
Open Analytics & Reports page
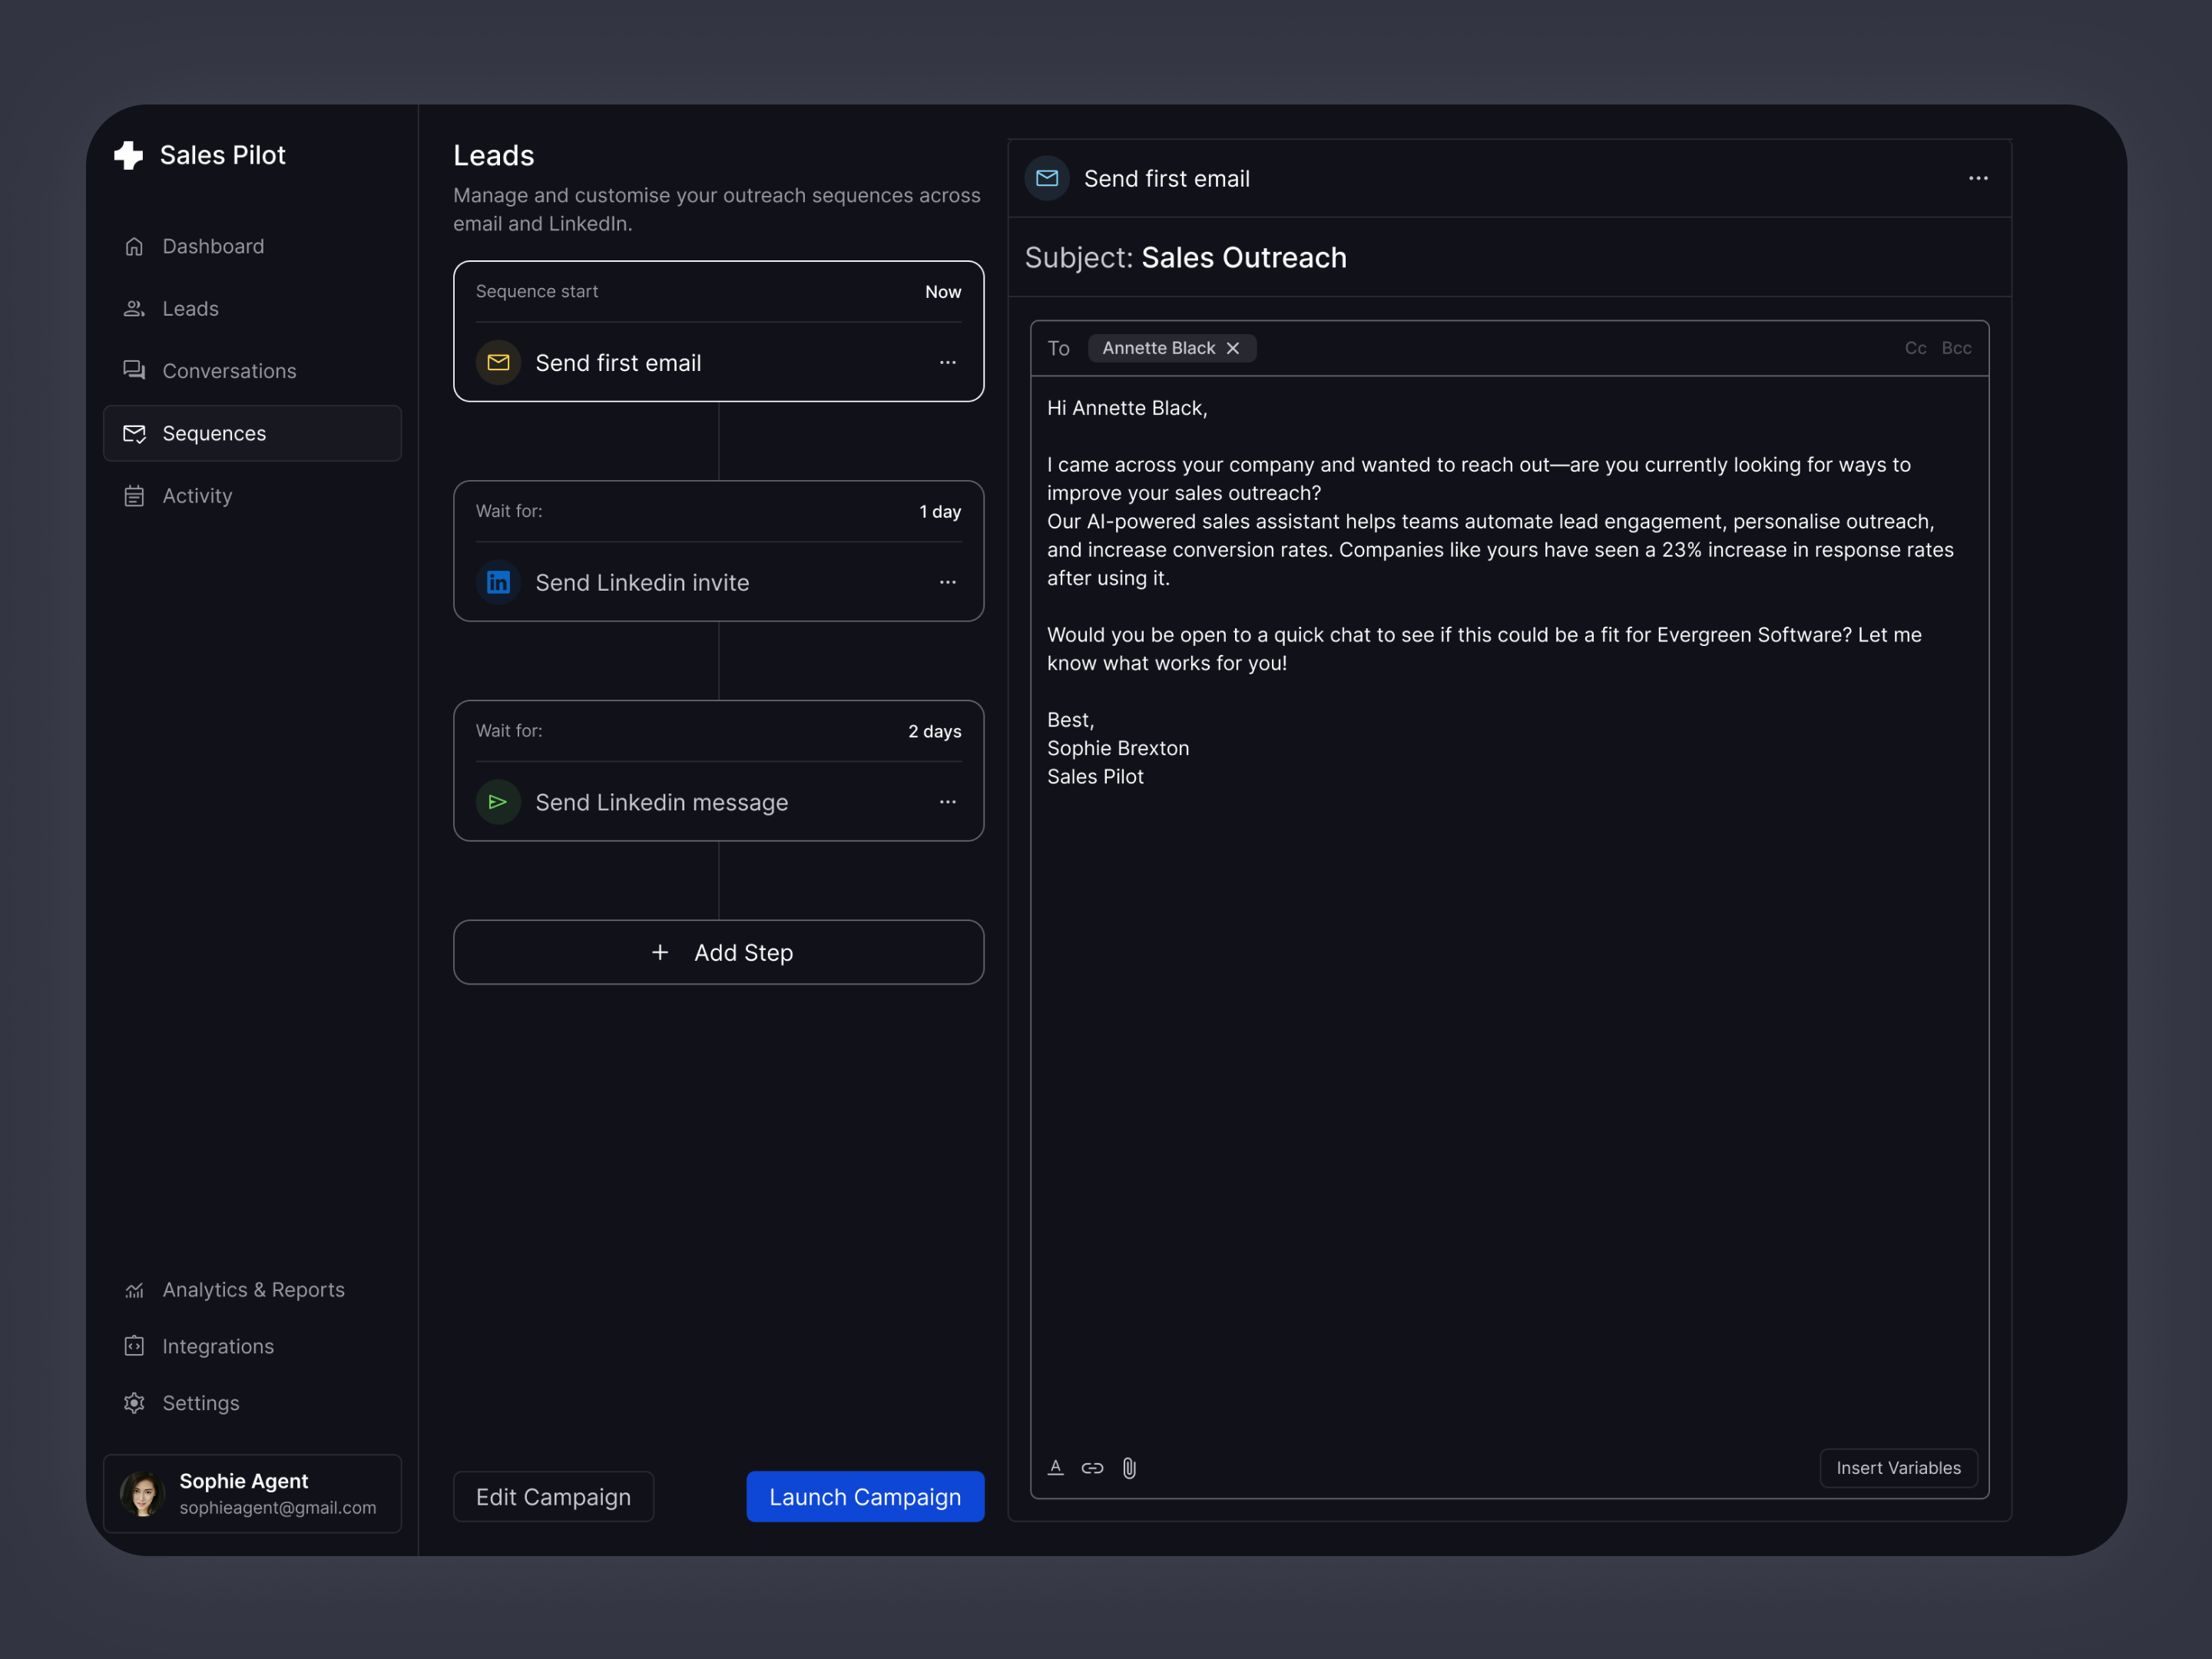coord(253,1289)
